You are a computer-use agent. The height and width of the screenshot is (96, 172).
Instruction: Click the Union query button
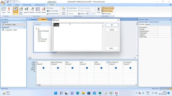[50, 8]
